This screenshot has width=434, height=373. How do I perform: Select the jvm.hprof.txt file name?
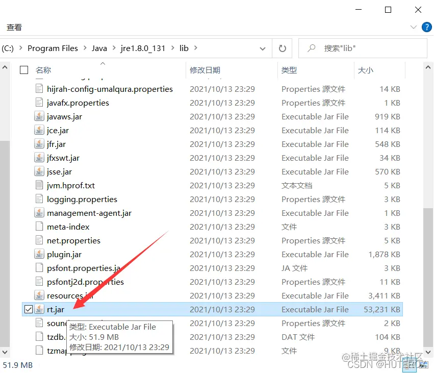tap(71, 186)
